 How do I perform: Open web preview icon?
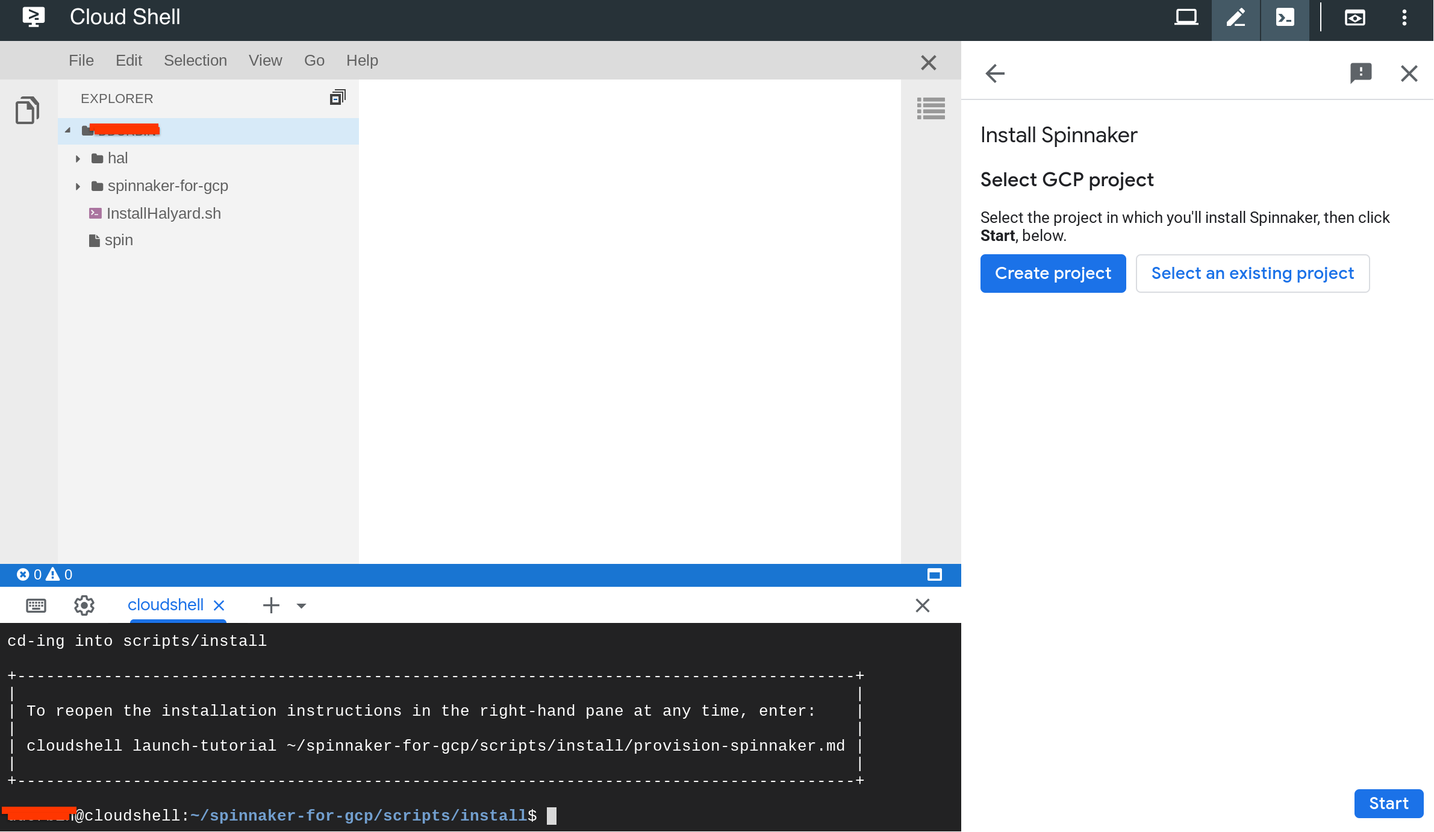pos(1355,18)
